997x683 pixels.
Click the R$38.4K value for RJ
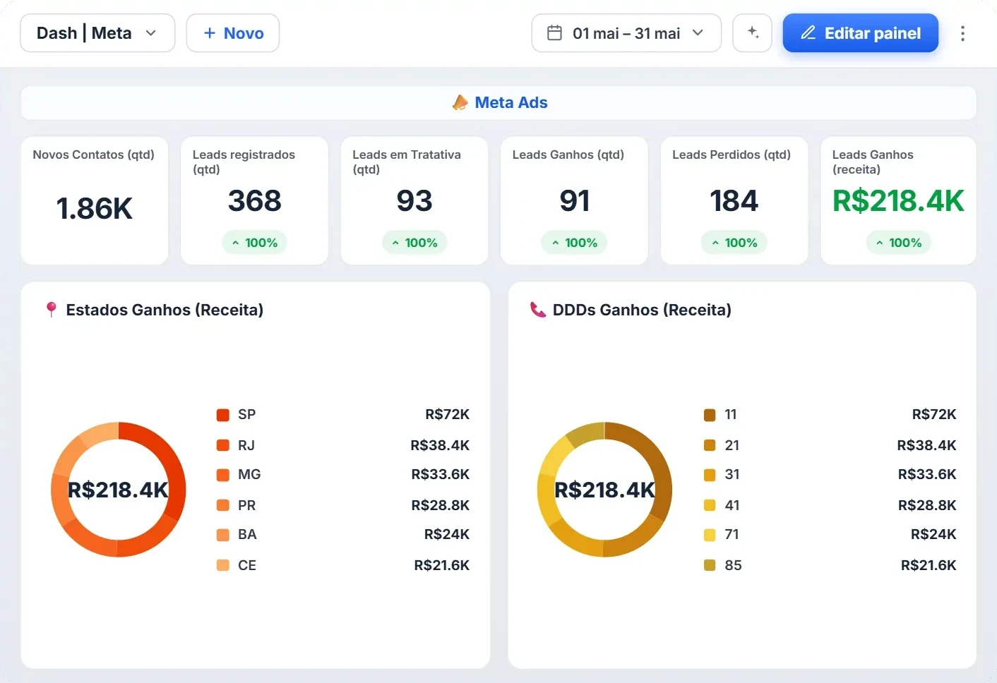click(x=440, y=445)
